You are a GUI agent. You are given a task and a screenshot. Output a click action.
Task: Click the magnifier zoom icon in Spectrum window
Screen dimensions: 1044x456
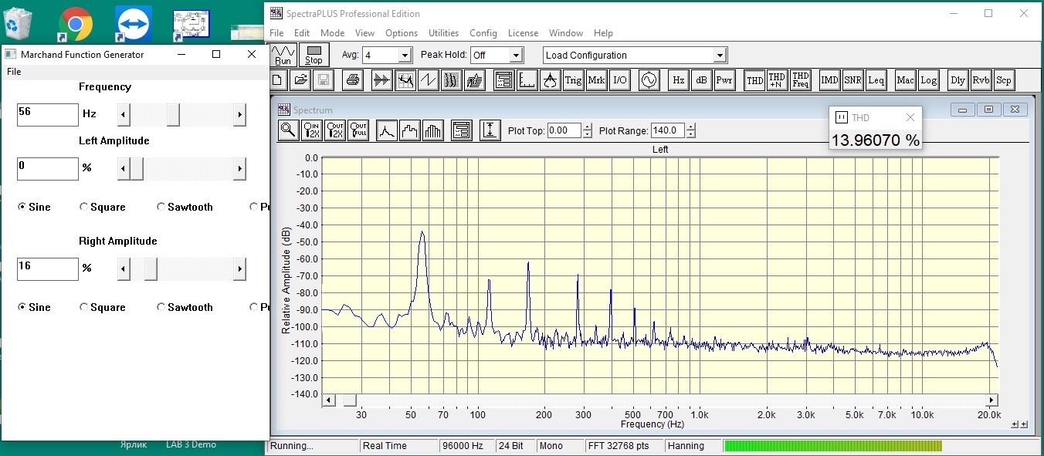tap(288, 130)
